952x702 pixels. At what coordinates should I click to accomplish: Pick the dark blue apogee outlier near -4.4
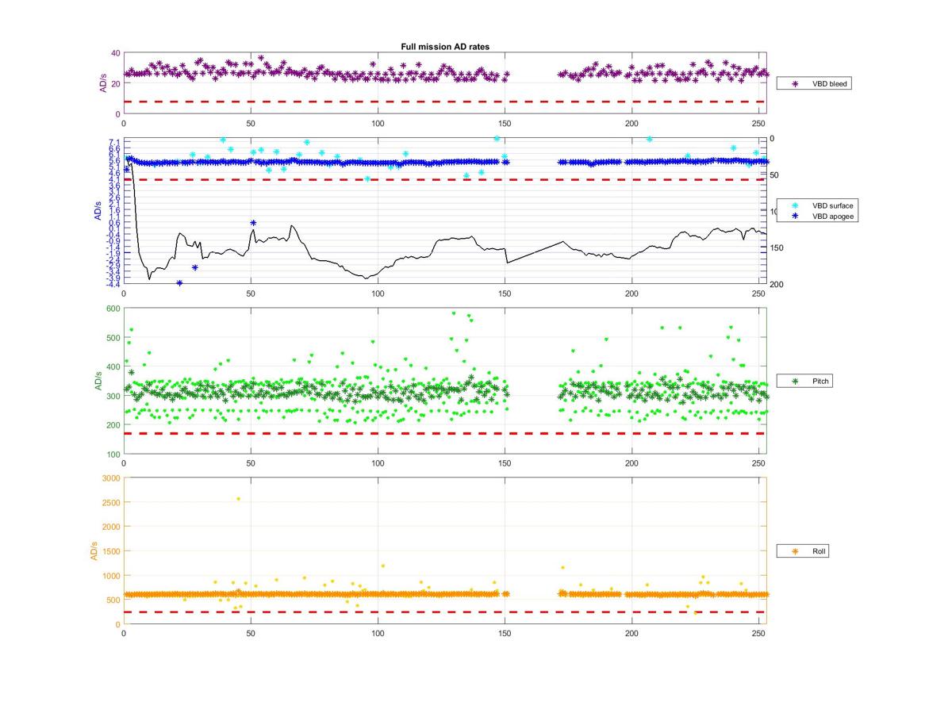[179, 283]
